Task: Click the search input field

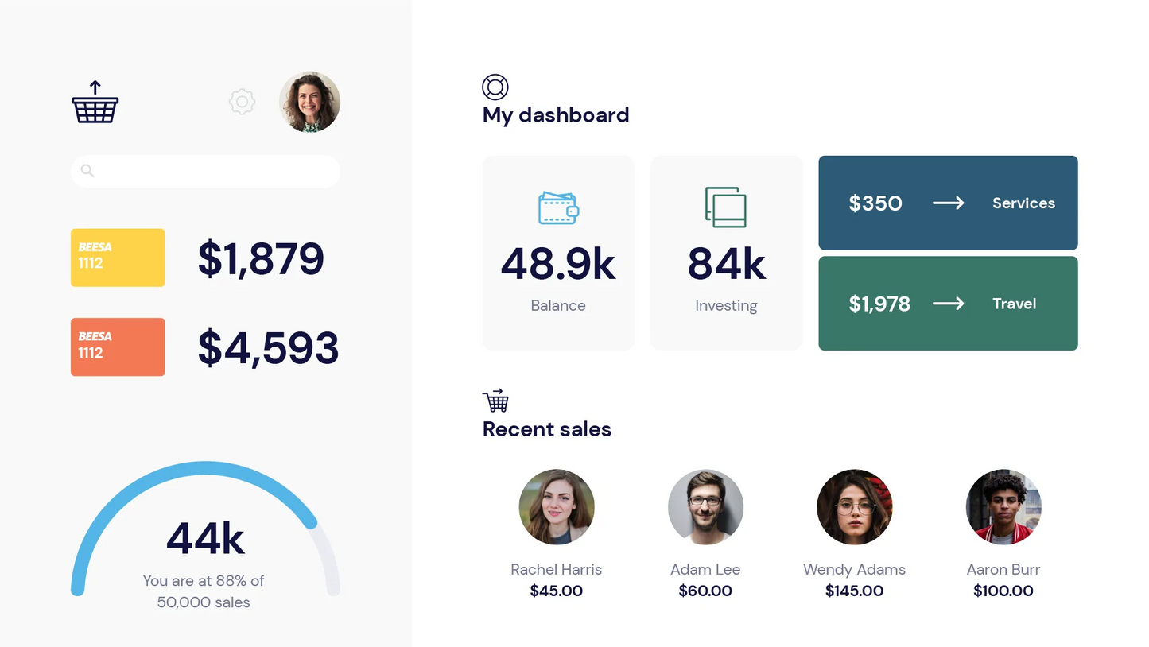Action: [215, 171]
